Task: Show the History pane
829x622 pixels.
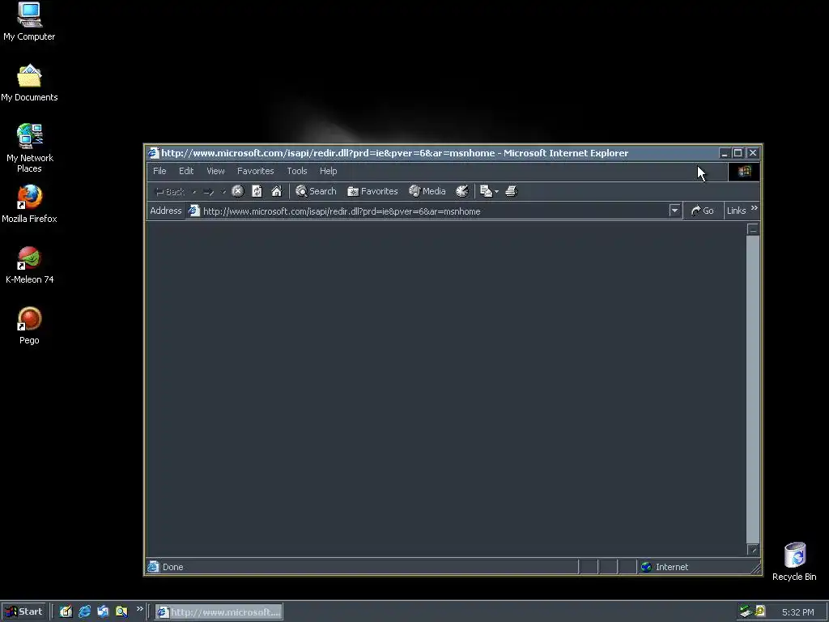Action: tap(462, 191)
